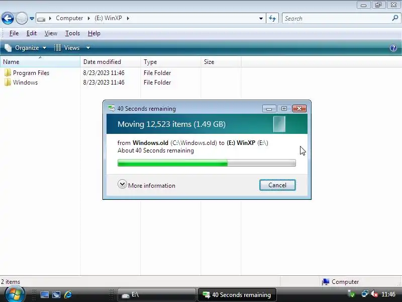Expand arrow after (E:) WinXP breadcrumb
Viewport: 402px width, 302px height.
128,18
